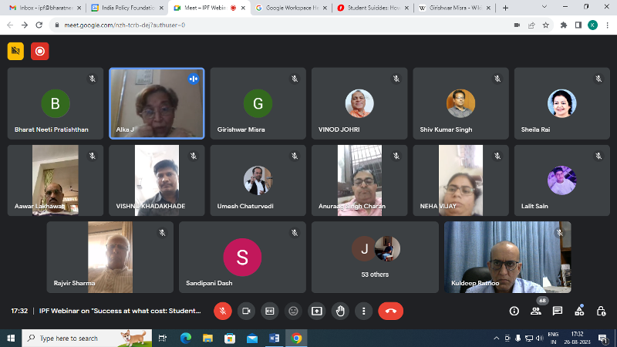The image size is (617, 347).
Task: Show everyone via the people icon
Action: point(536,311)
